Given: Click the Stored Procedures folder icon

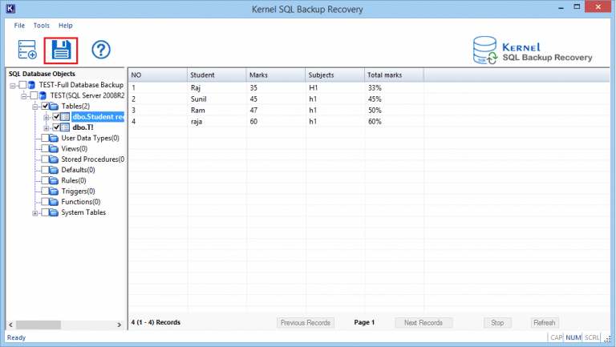Looking at the screenshot, I should point(53,159).
